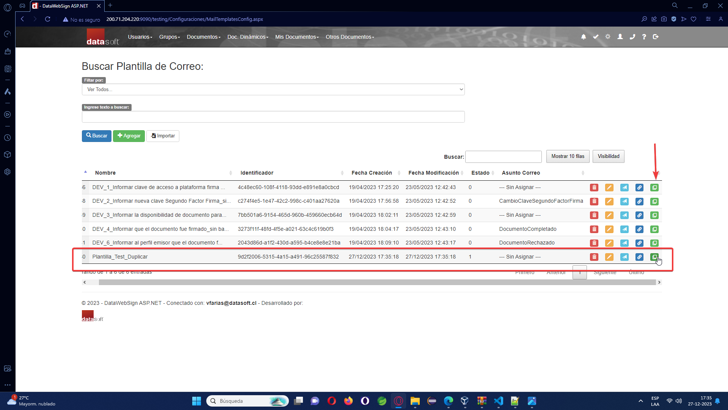
Task: Delete the DEV_2_Informar nueva clave template
Action: coord(594,201)
